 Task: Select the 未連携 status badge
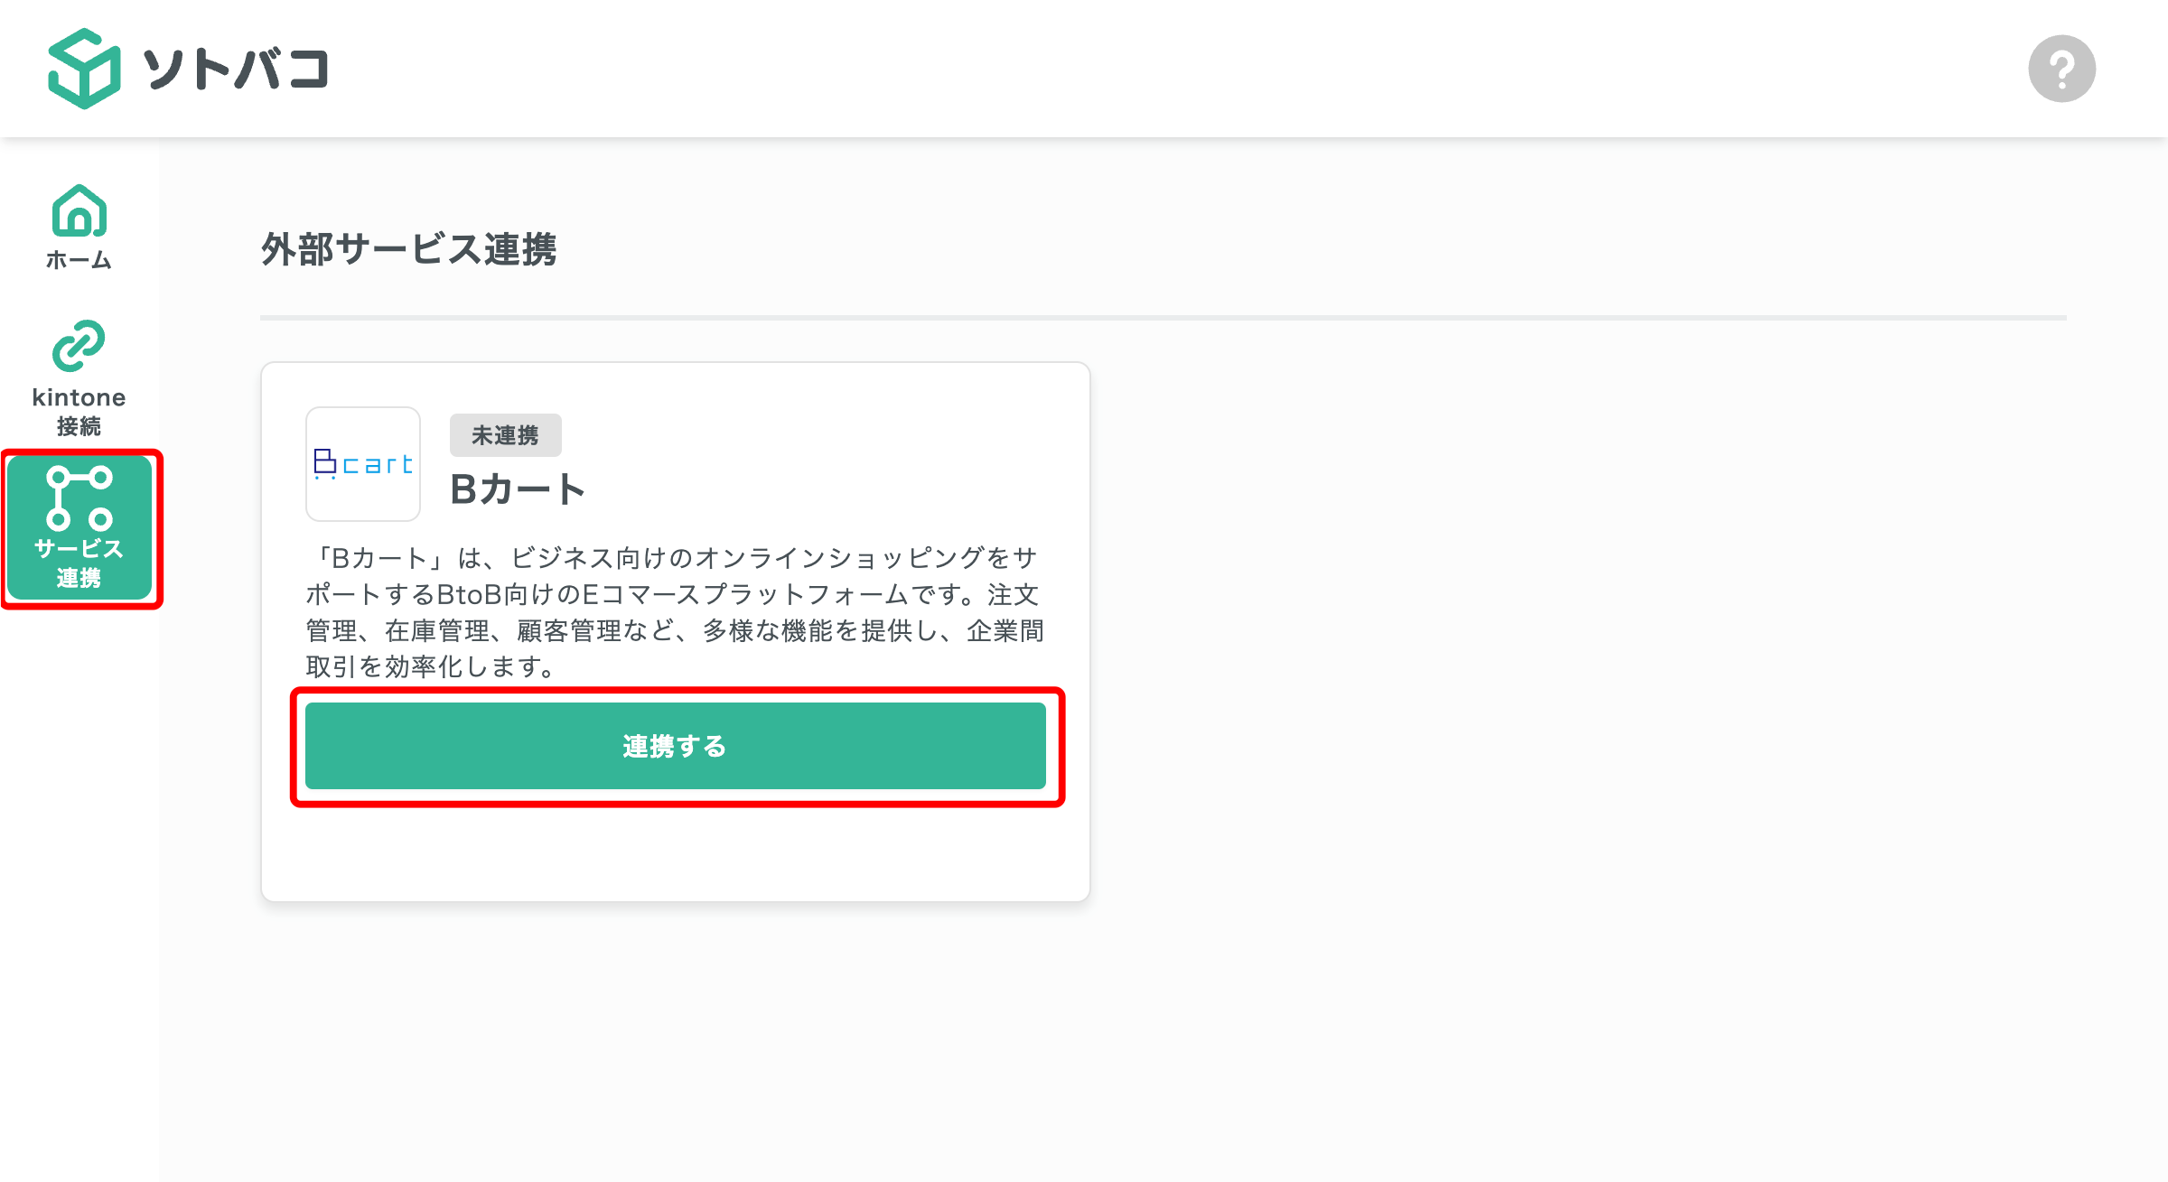point(505,434)
